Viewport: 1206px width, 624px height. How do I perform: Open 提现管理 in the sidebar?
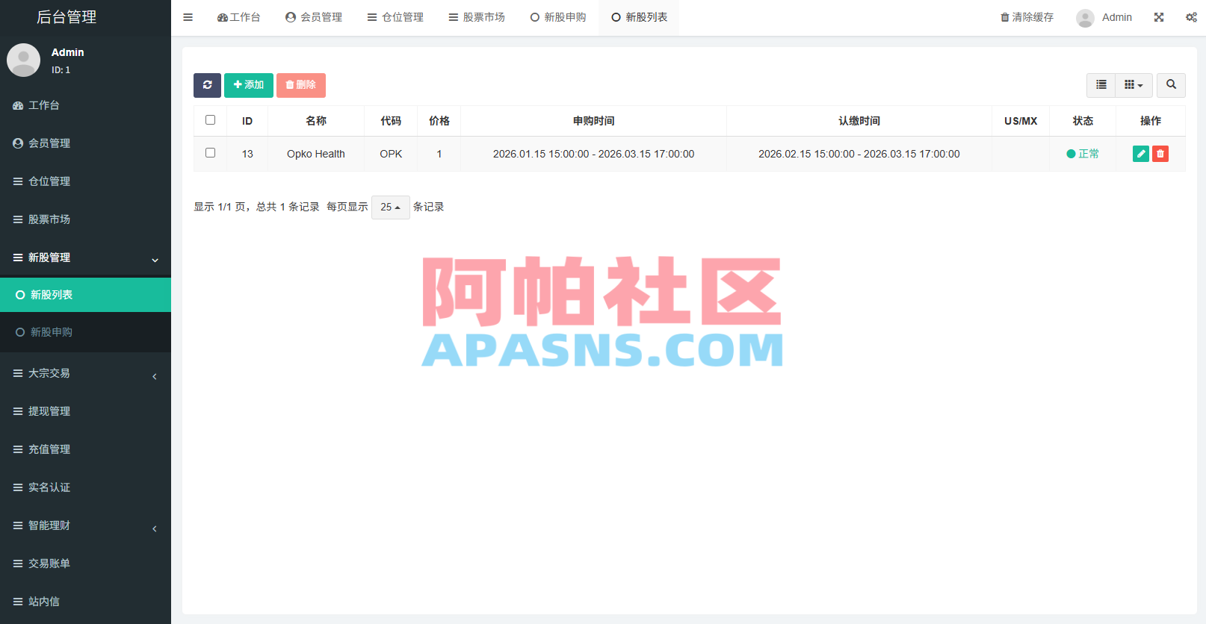click(85, 411)
